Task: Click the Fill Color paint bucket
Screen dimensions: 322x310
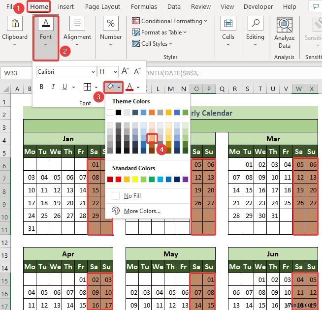Action: coord(111,87)
